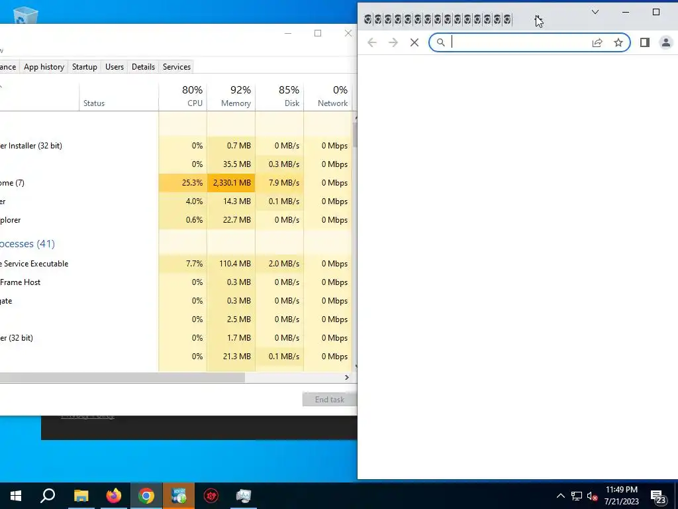Click the 21.3 MB memory cell

(231, 356)
